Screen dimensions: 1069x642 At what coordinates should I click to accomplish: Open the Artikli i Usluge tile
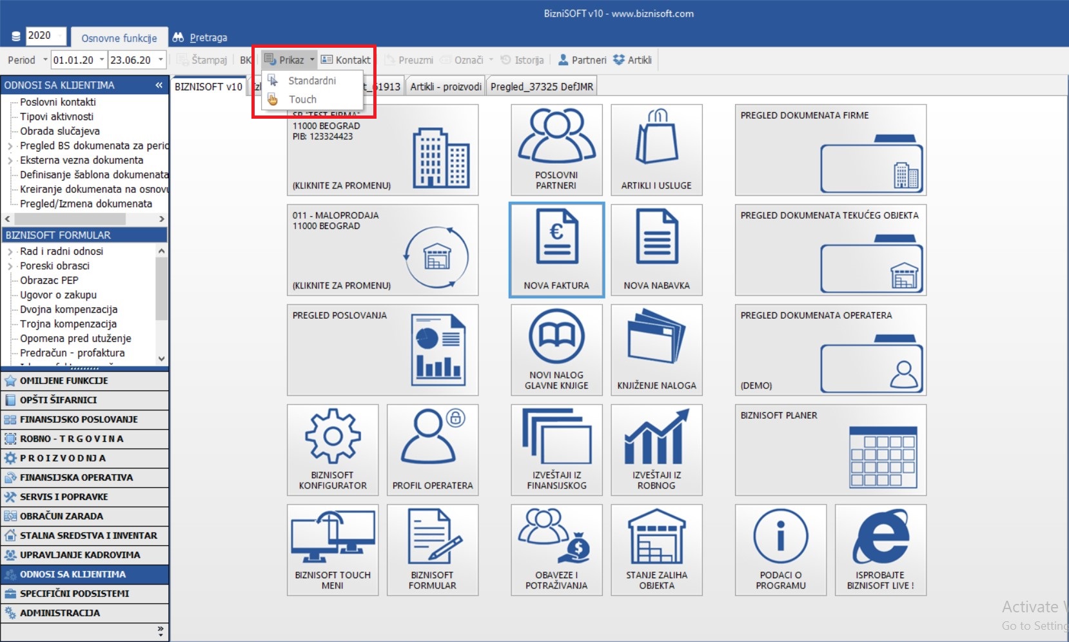click(x=656, y=150)
